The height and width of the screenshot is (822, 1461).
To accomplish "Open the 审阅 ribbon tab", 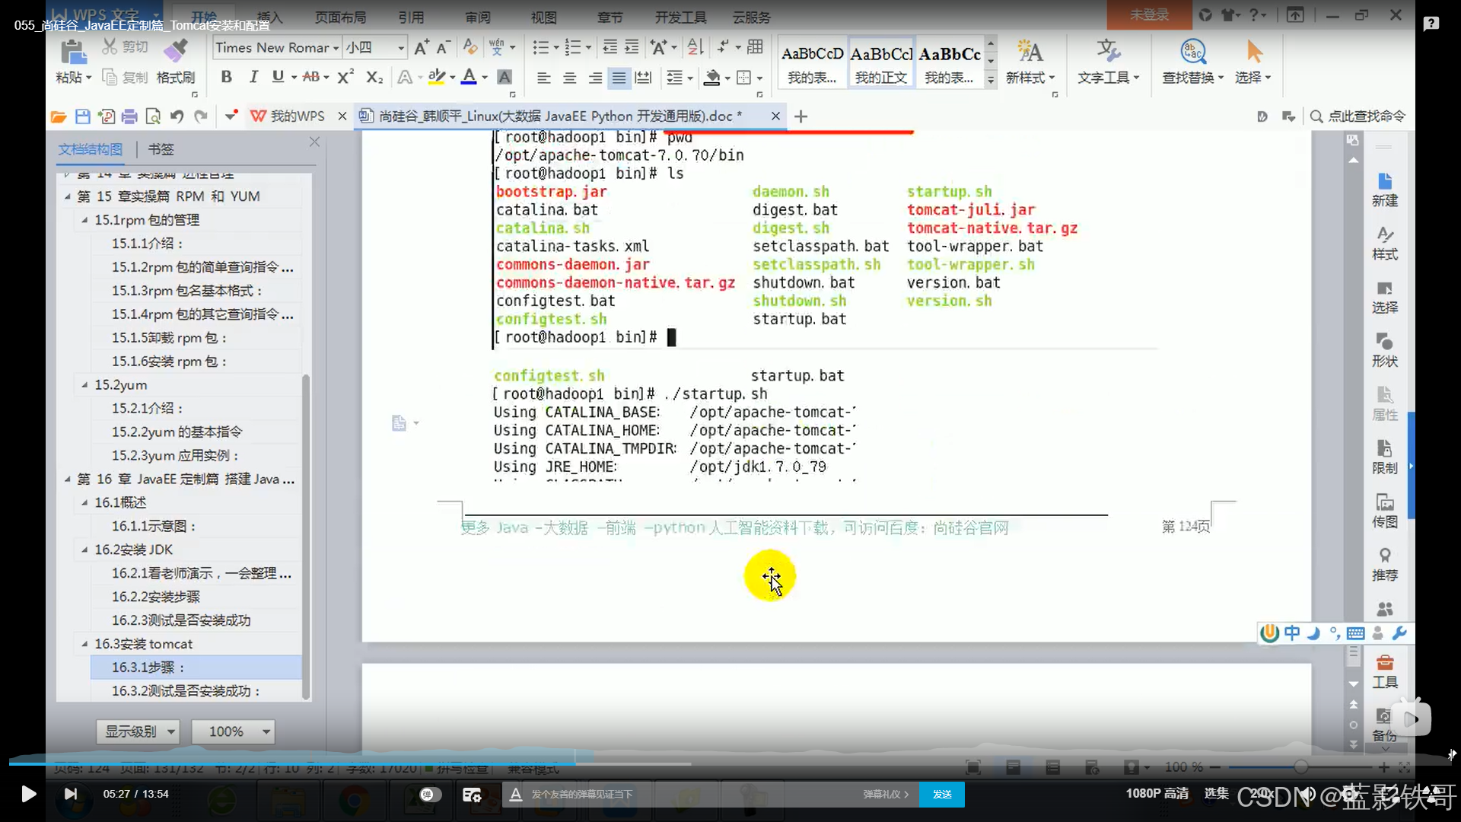I will point(478,18).
